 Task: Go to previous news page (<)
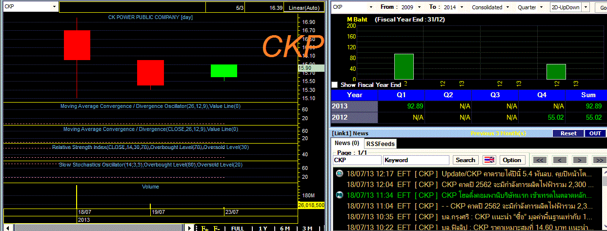click(x=560, y=160)
